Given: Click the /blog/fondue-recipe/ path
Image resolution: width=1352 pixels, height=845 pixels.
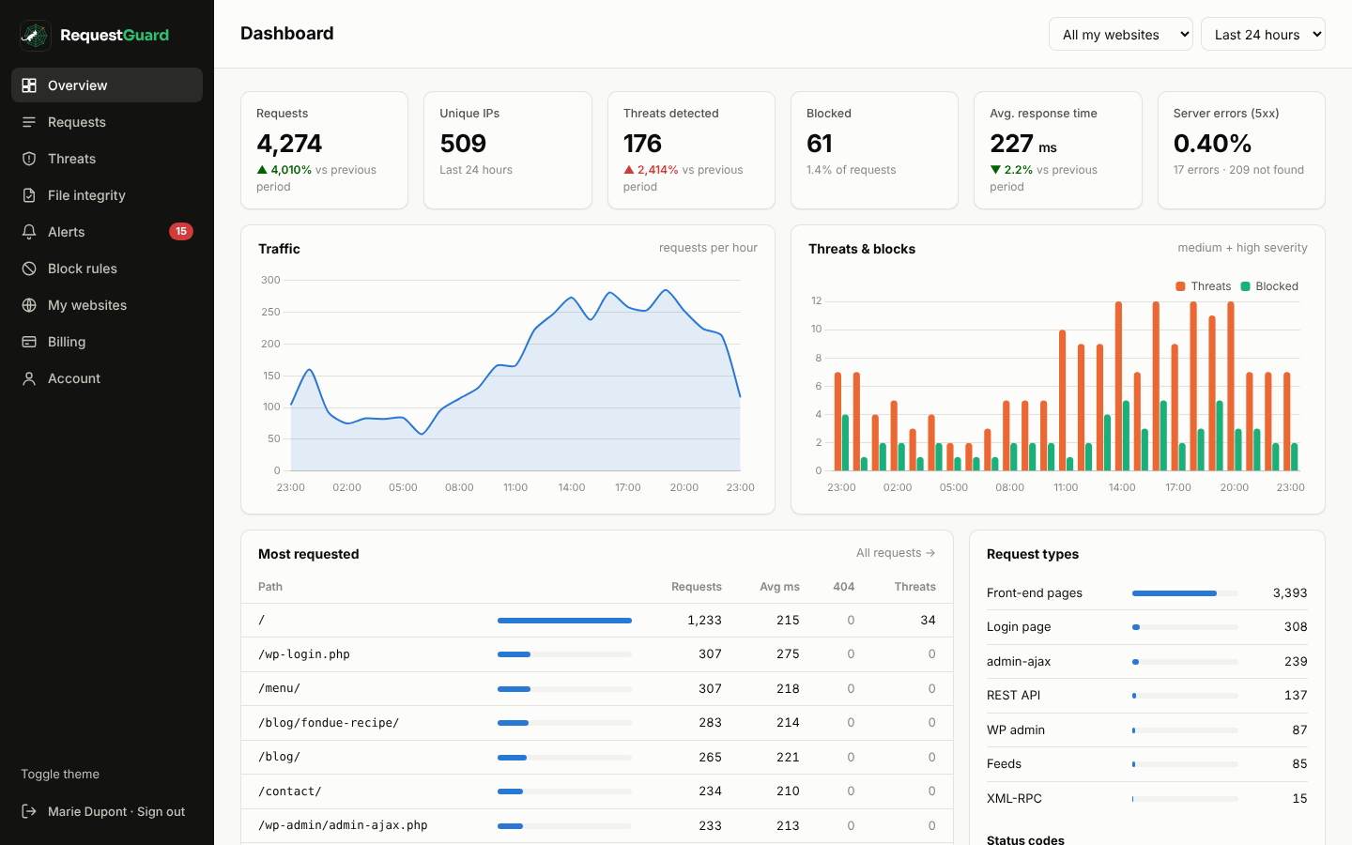Looking at the screenshot, I should click(x=329, y=723).
